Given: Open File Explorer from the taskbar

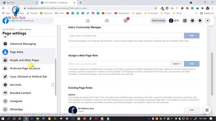Looking at the screenshot, I should [37, 119].
